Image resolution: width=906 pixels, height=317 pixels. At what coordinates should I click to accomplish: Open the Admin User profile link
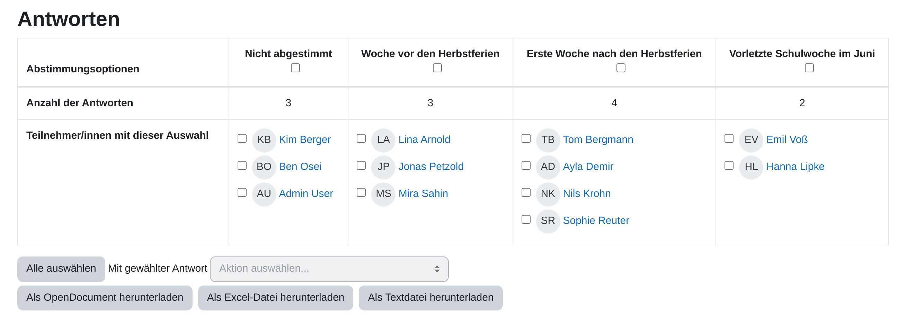pos(306,194)
